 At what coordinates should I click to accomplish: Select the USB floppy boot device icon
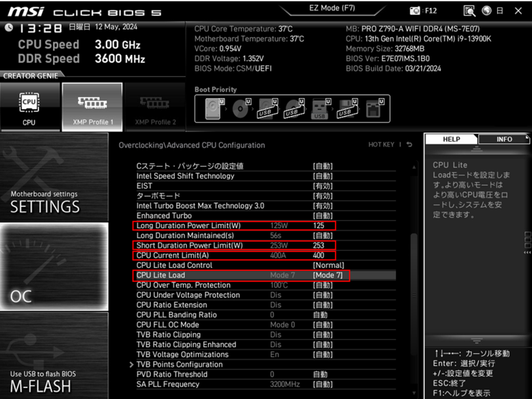pyautogui.click(x=348, y=109)
